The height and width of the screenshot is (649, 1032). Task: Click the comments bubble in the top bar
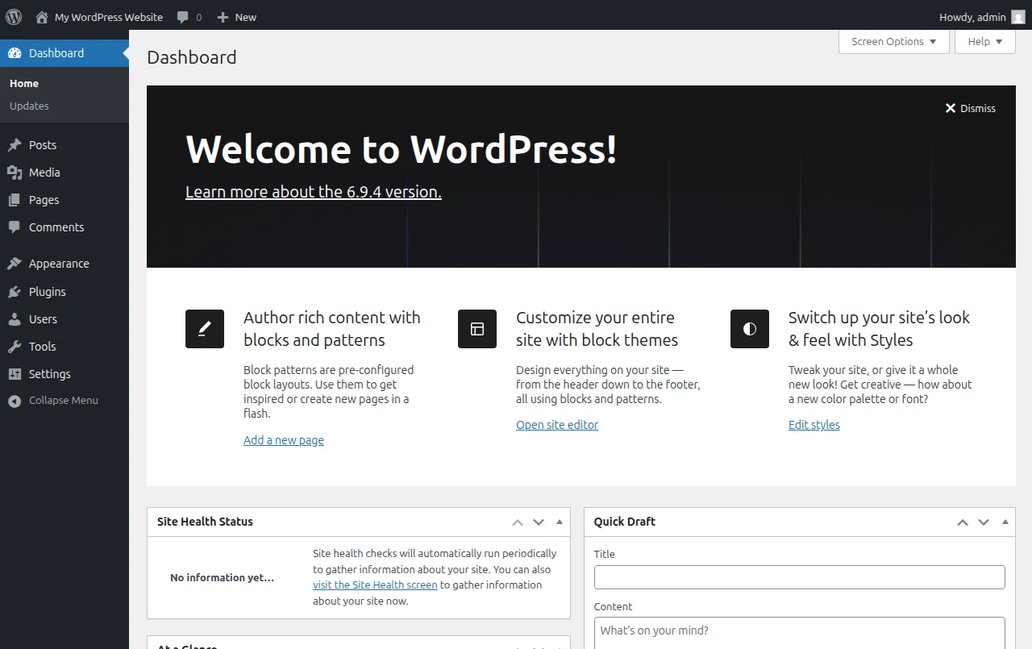(x=184, y=16)
